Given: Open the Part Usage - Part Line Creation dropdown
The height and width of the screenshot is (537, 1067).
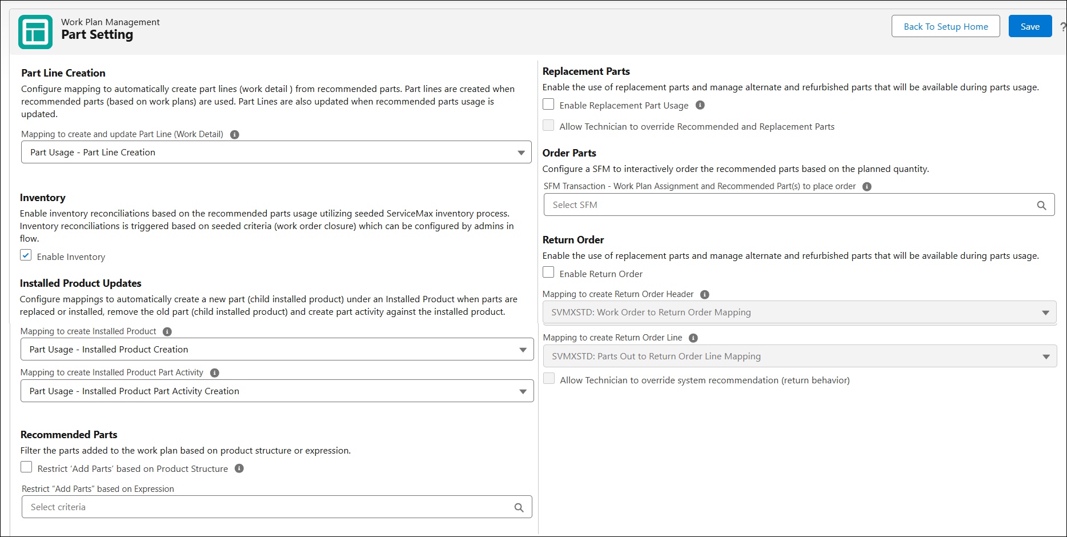Looking at the screenshot, I should point(276,153).
